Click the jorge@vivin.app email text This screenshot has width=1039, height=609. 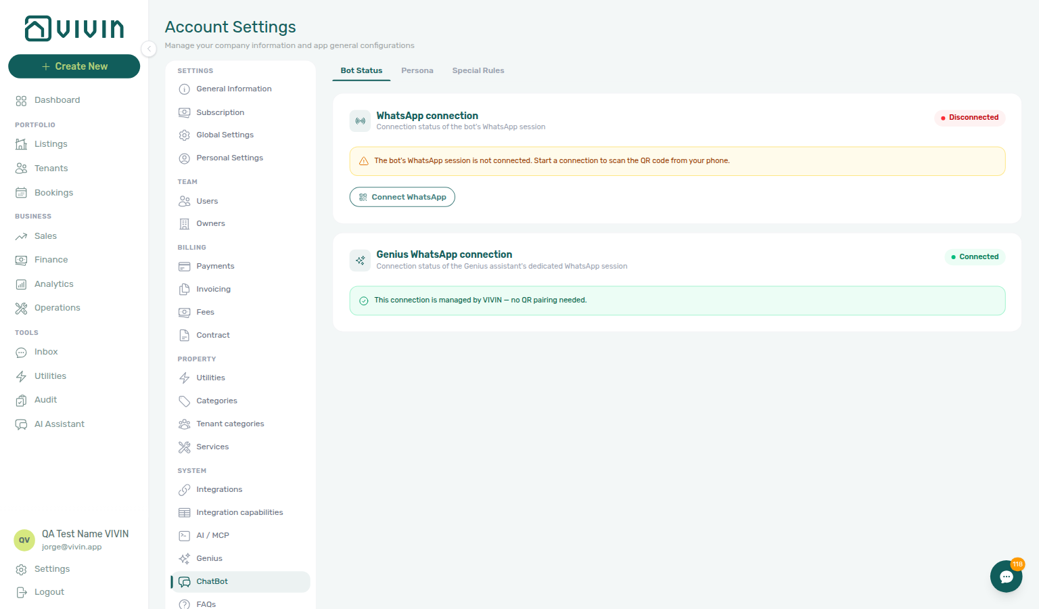[72, 547]
